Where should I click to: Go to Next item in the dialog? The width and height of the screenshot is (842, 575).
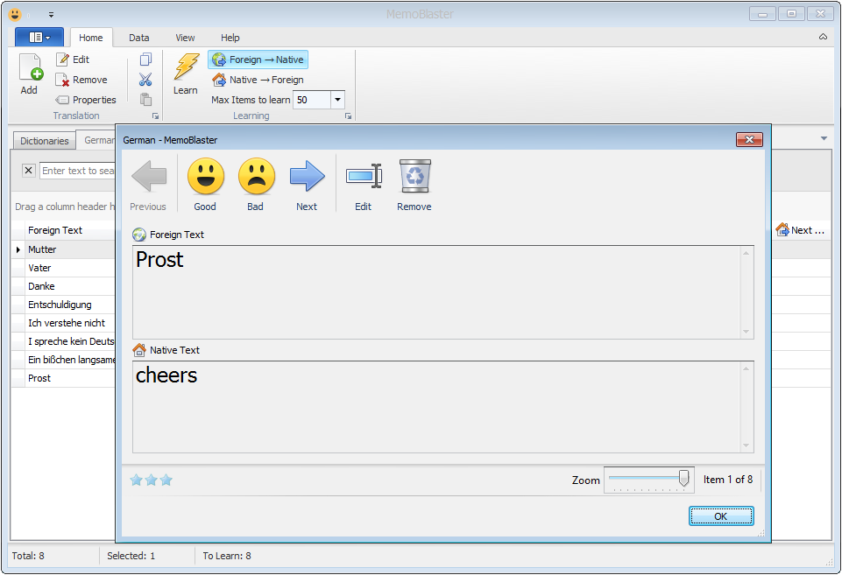(308, 185)
